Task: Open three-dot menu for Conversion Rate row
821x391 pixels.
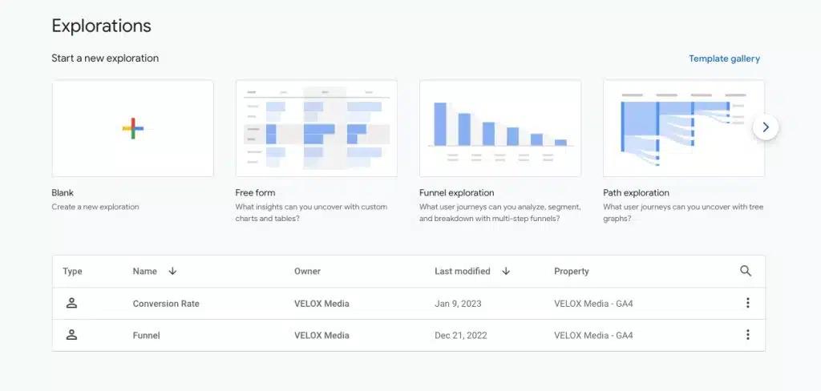Action: point(748,303)
